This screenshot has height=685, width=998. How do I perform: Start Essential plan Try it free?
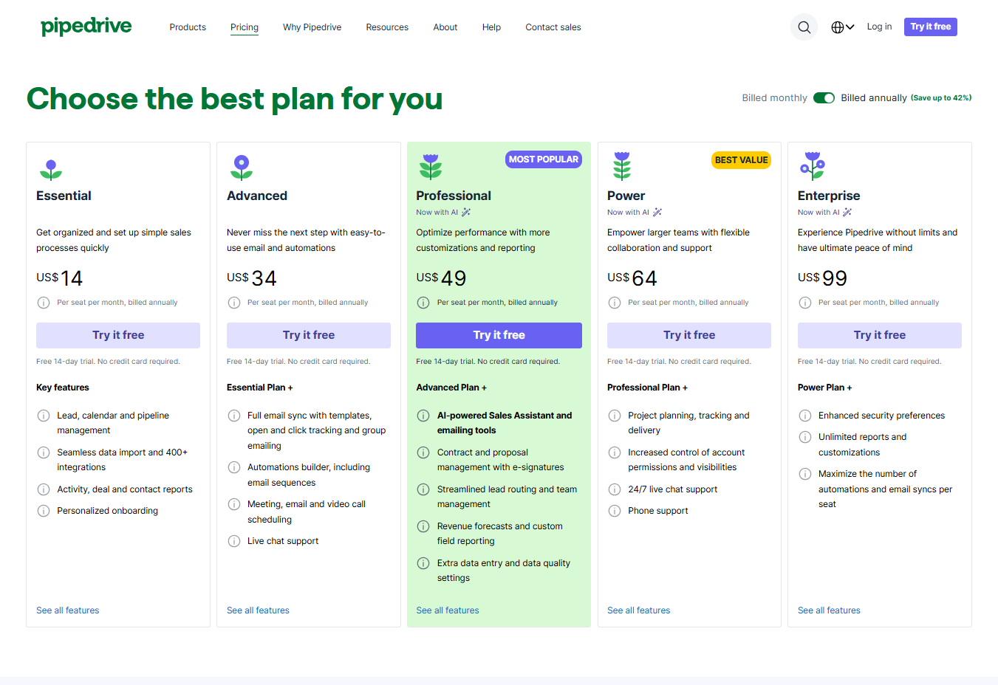pyautogui.click(x=118, y=335)
